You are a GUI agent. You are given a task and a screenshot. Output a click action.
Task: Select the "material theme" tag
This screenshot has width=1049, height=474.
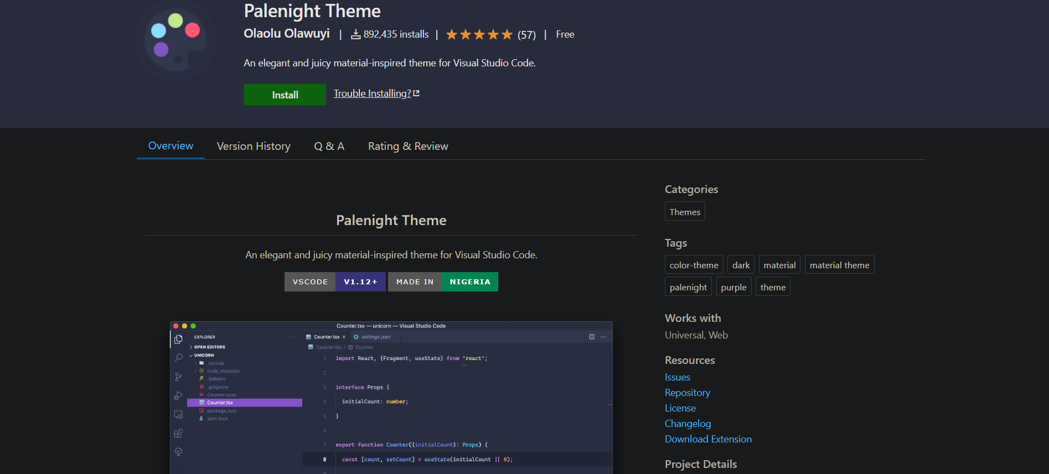click(839, 265)
